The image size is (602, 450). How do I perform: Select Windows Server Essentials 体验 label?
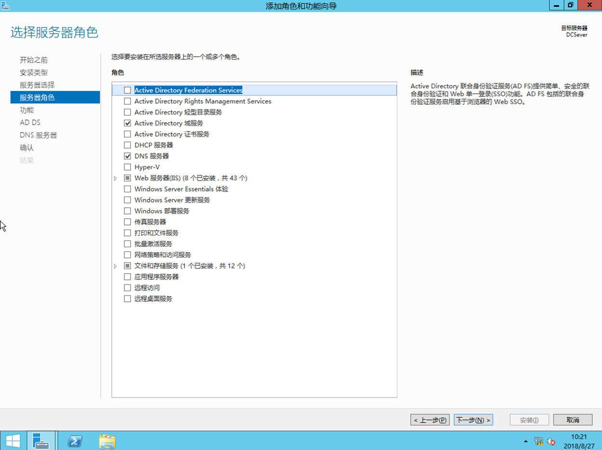pos(182,189)
